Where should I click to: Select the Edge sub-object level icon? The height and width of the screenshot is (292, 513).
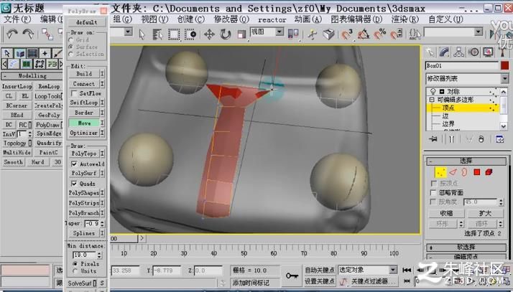[453, 172]
